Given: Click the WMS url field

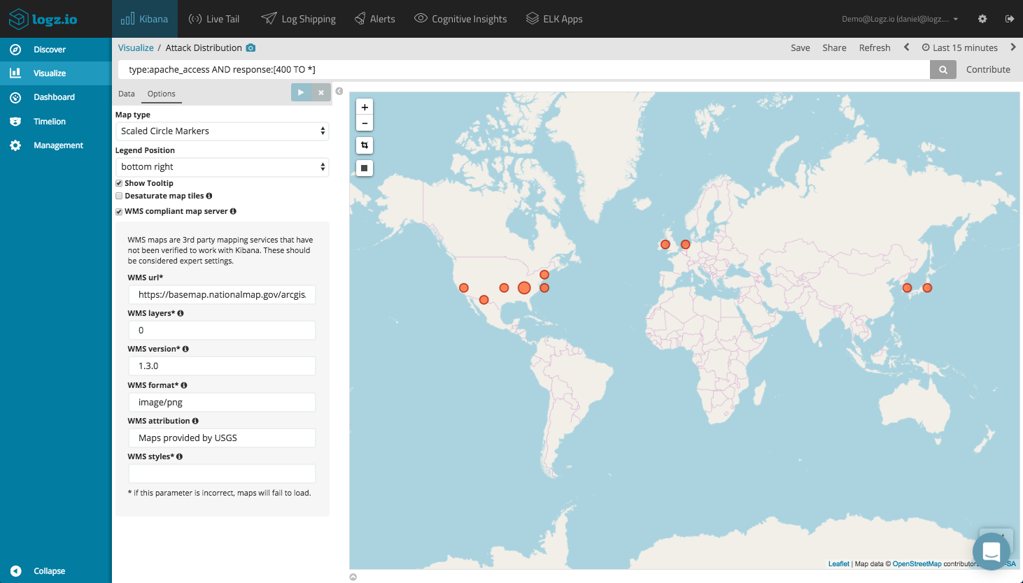Looking at the screenshot, I should [222, 294].
